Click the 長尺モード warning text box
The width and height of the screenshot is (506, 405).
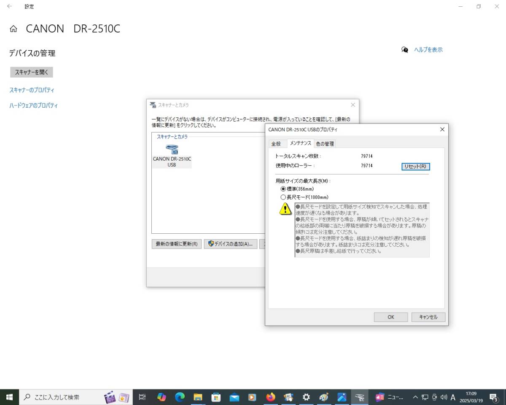[362, 229]
